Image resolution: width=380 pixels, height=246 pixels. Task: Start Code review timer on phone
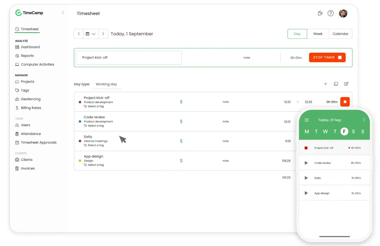pyautogui.click(x=306, y=163)
